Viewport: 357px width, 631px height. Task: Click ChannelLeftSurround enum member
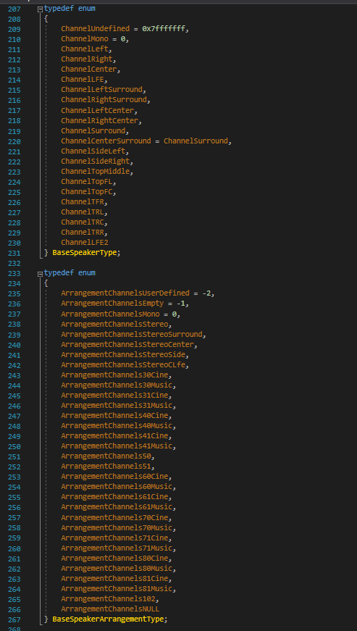[101, 90]
